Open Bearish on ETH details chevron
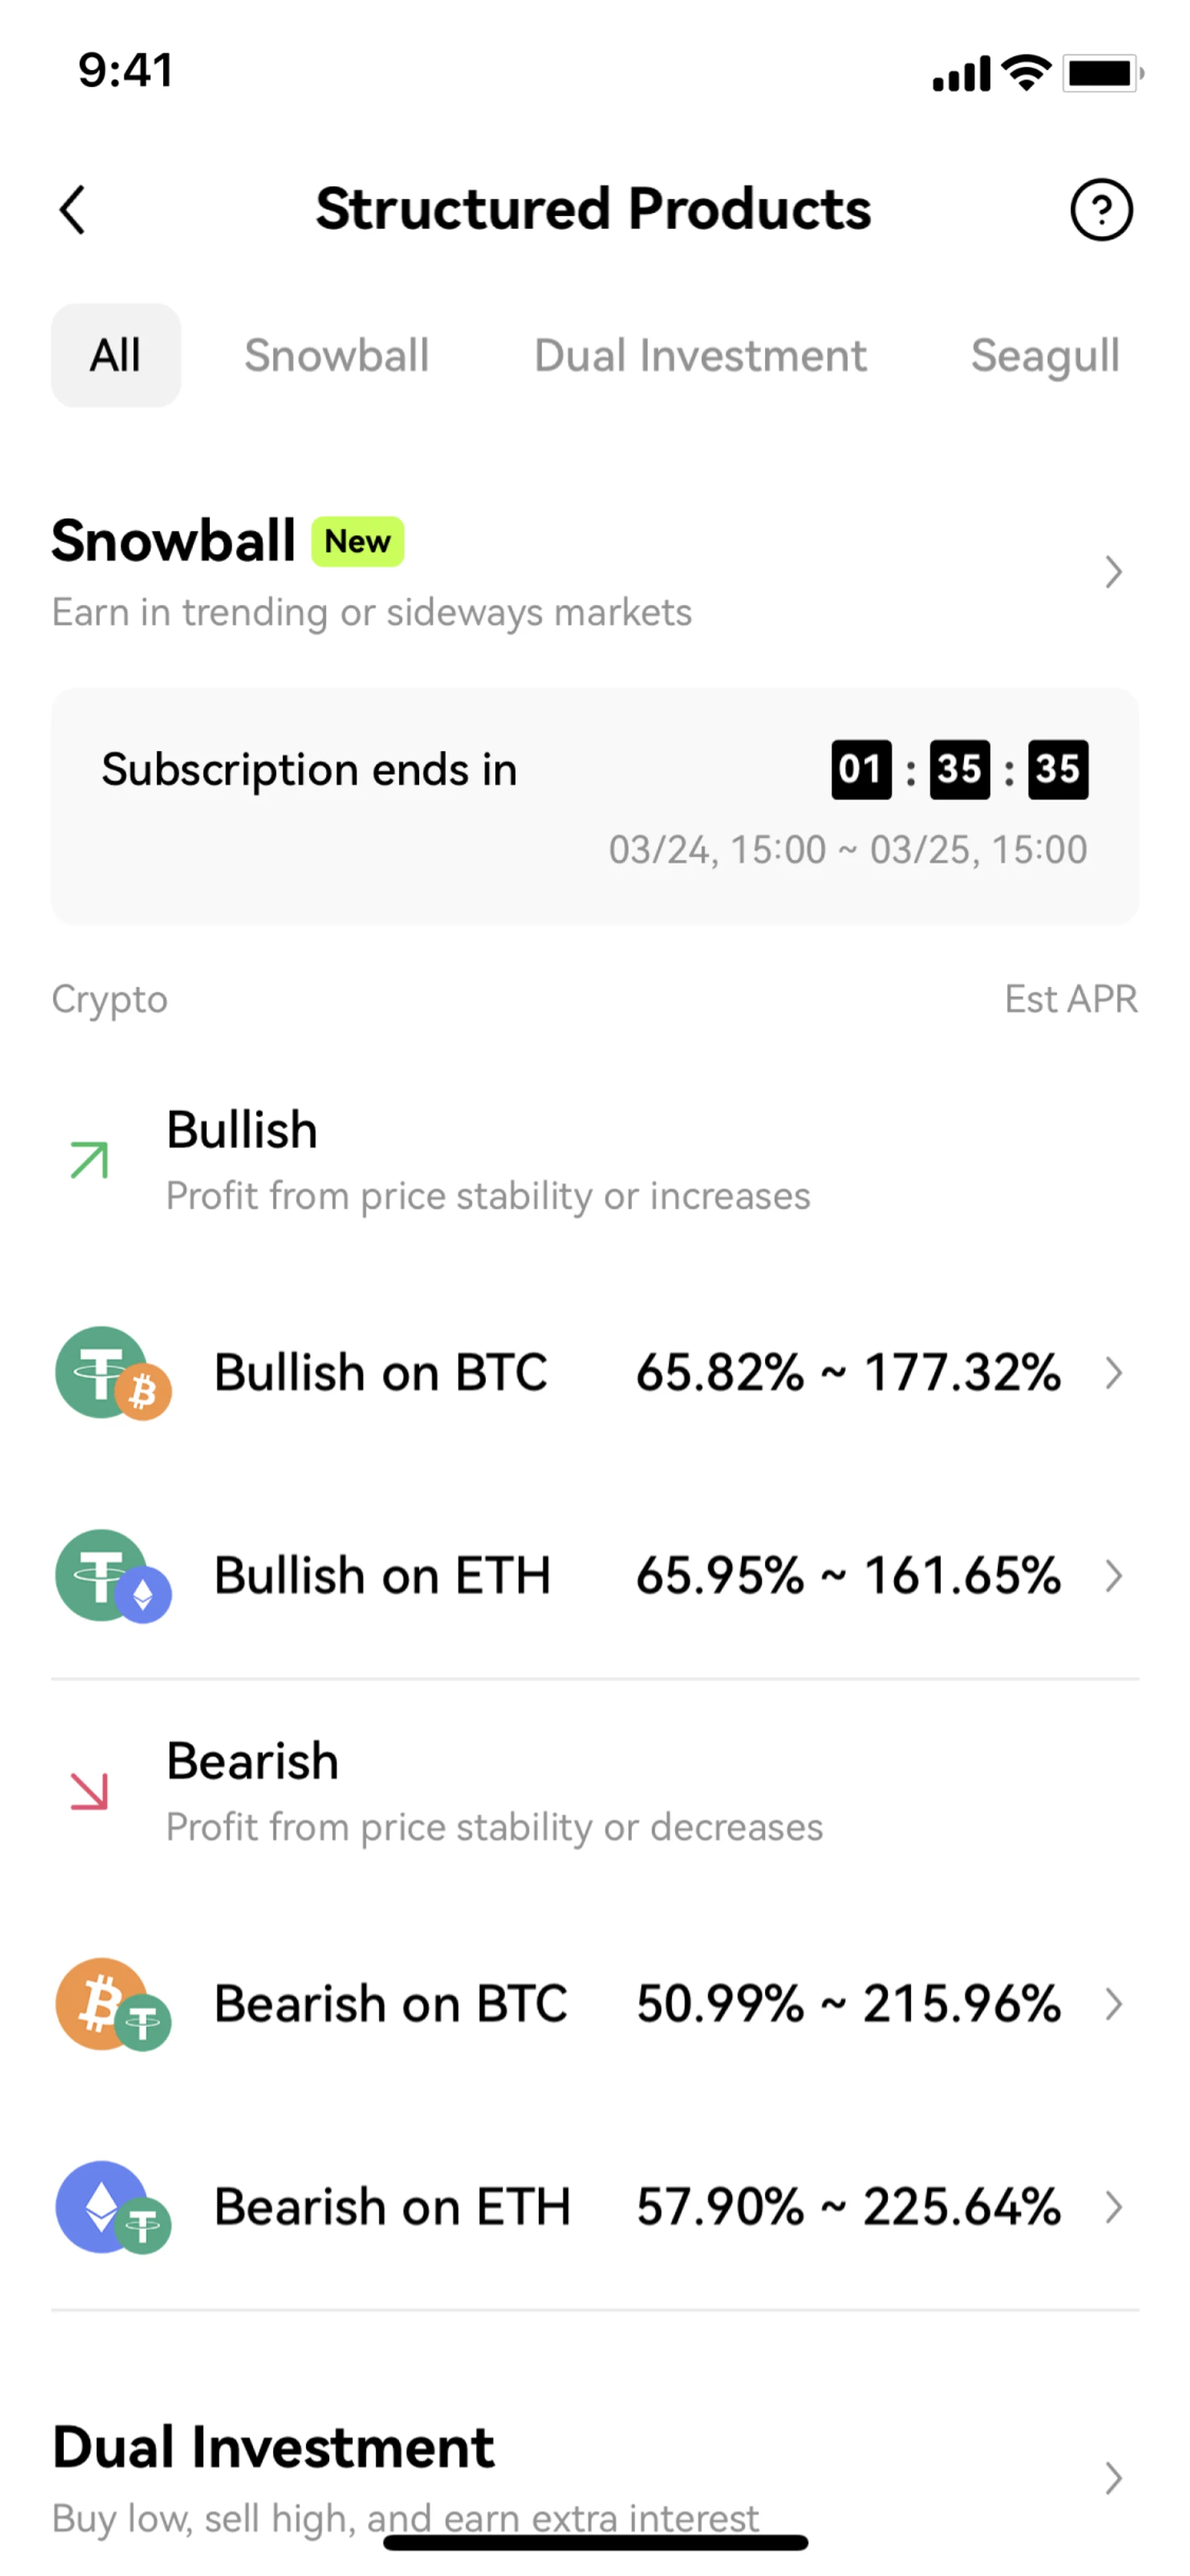The width and height of the screenshot is (1190, 2576). tap(1113, 2207)
